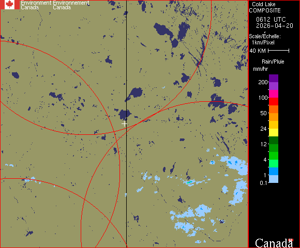Click the Canadian flag icon top-left
This screenshot has width=300, height=248.
[10, 5]
